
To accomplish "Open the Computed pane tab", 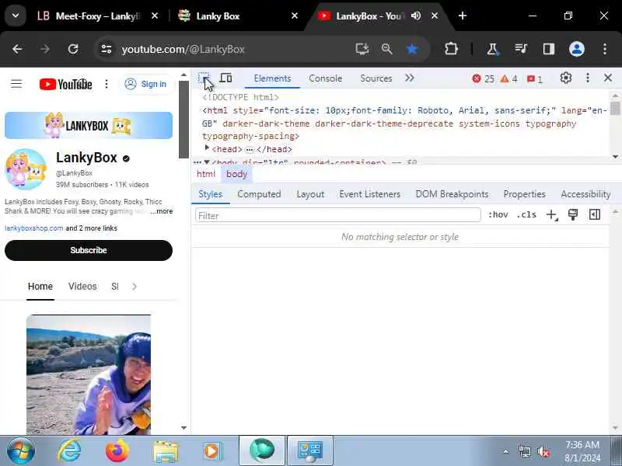I will [259, 194].
